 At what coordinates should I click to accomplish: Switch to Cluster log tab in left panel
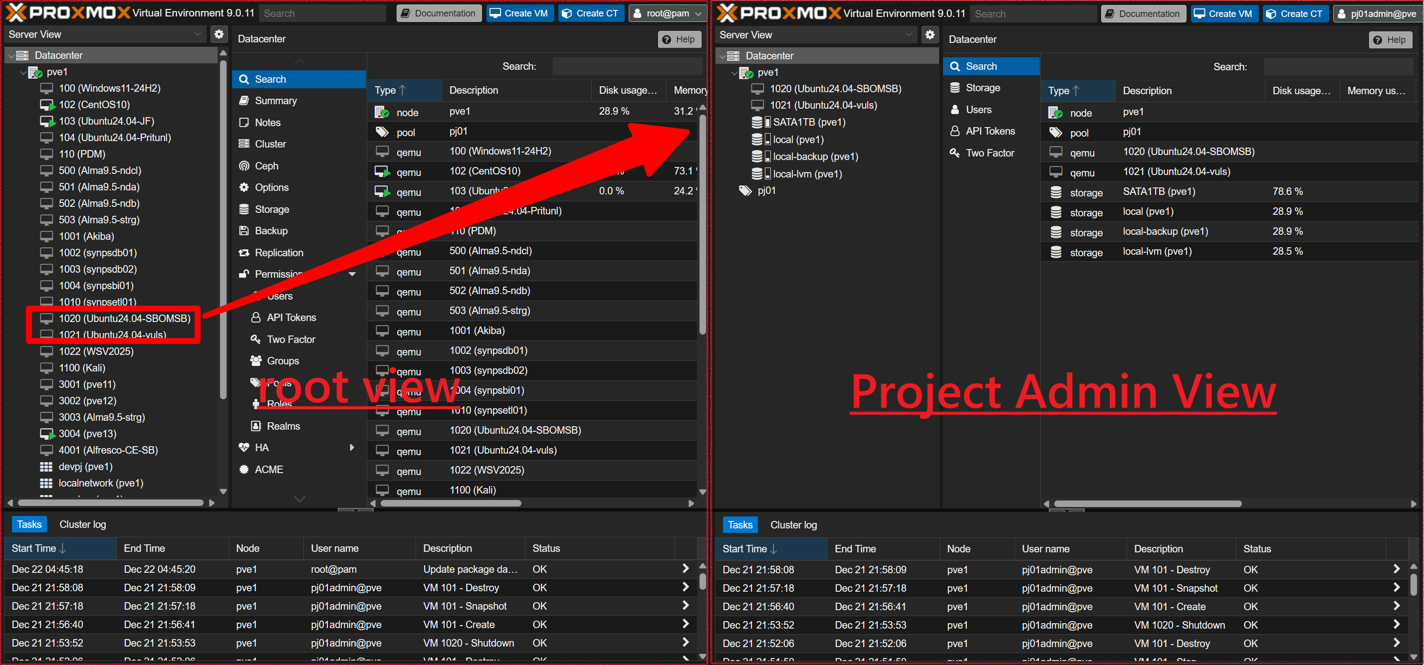82,524
